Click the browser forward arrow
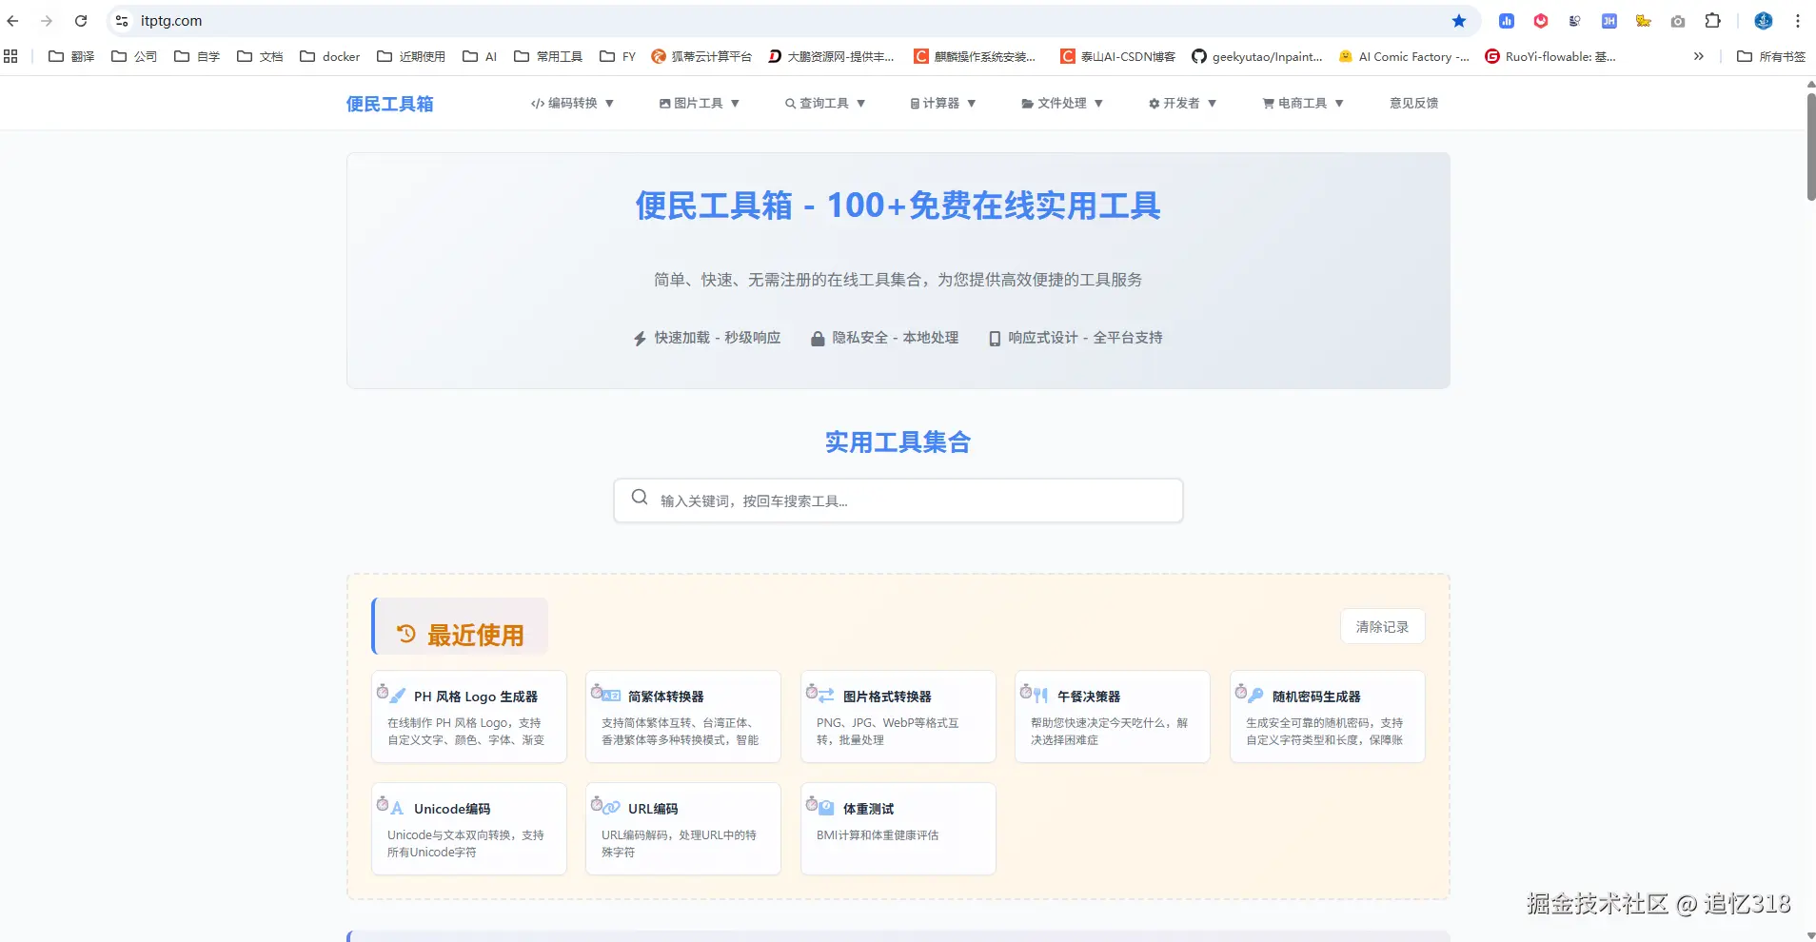The height and width of the screenshot is (942, 1816). point(47,21)
